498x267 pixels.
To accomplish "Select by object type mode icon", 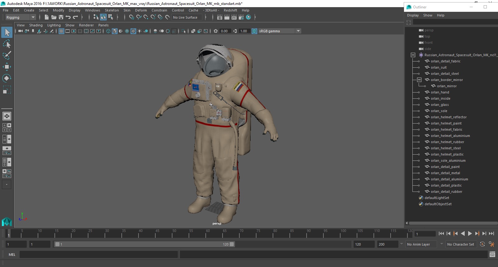I will 103,17.
